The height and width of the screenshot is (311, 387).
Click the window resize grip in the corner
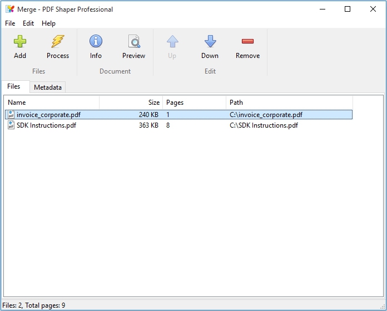(x=383, y=307)
